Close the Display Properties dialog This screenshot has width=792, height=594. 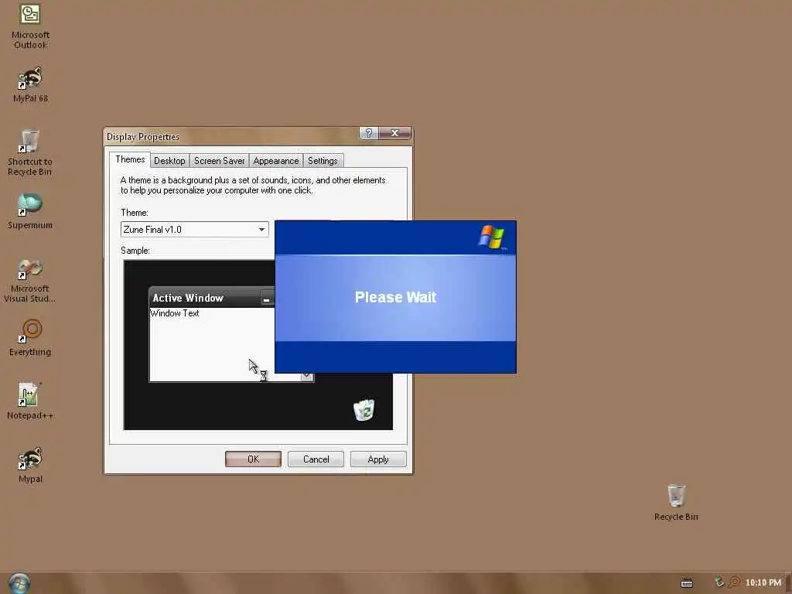[394, 133]
